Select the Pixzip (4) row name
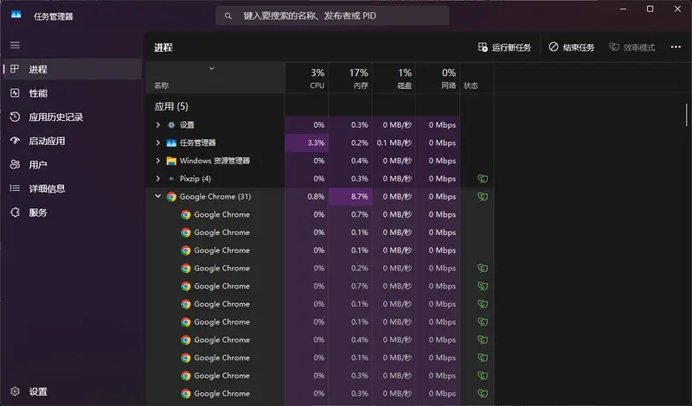692x406 pixels. tap(195, 179)
